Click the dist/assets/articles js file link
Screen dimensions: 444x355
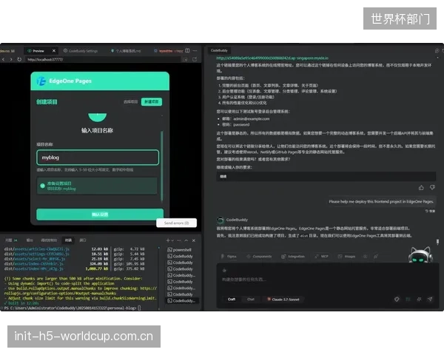(x=36, y=249)
